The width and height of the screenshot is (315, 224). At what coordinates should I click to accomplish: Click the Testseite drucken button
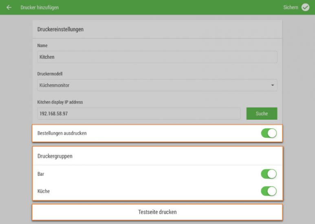click(157, 212)
